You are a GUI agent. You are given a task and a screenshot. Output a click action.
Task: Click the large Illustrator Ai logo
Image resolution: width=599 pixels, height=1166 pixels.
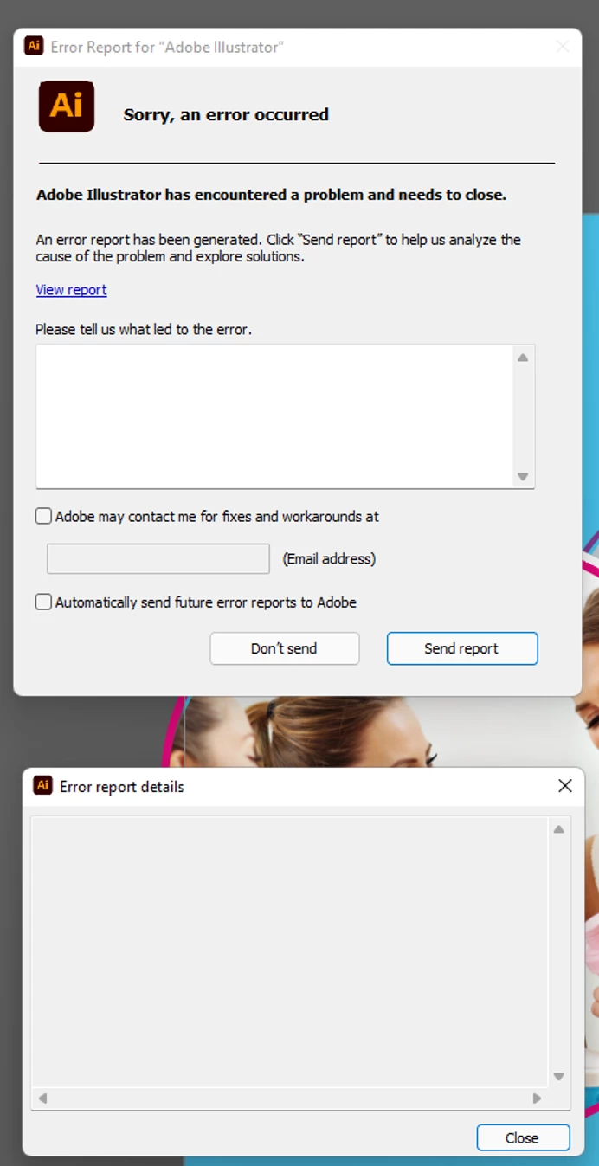tap(67, 106)
